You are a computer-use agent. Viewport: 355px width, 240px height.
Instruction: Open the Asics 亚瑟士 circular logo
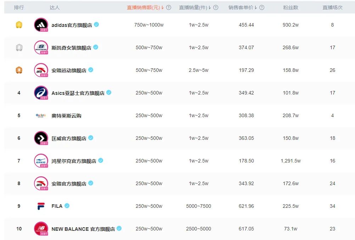click(x=41, y=93)
